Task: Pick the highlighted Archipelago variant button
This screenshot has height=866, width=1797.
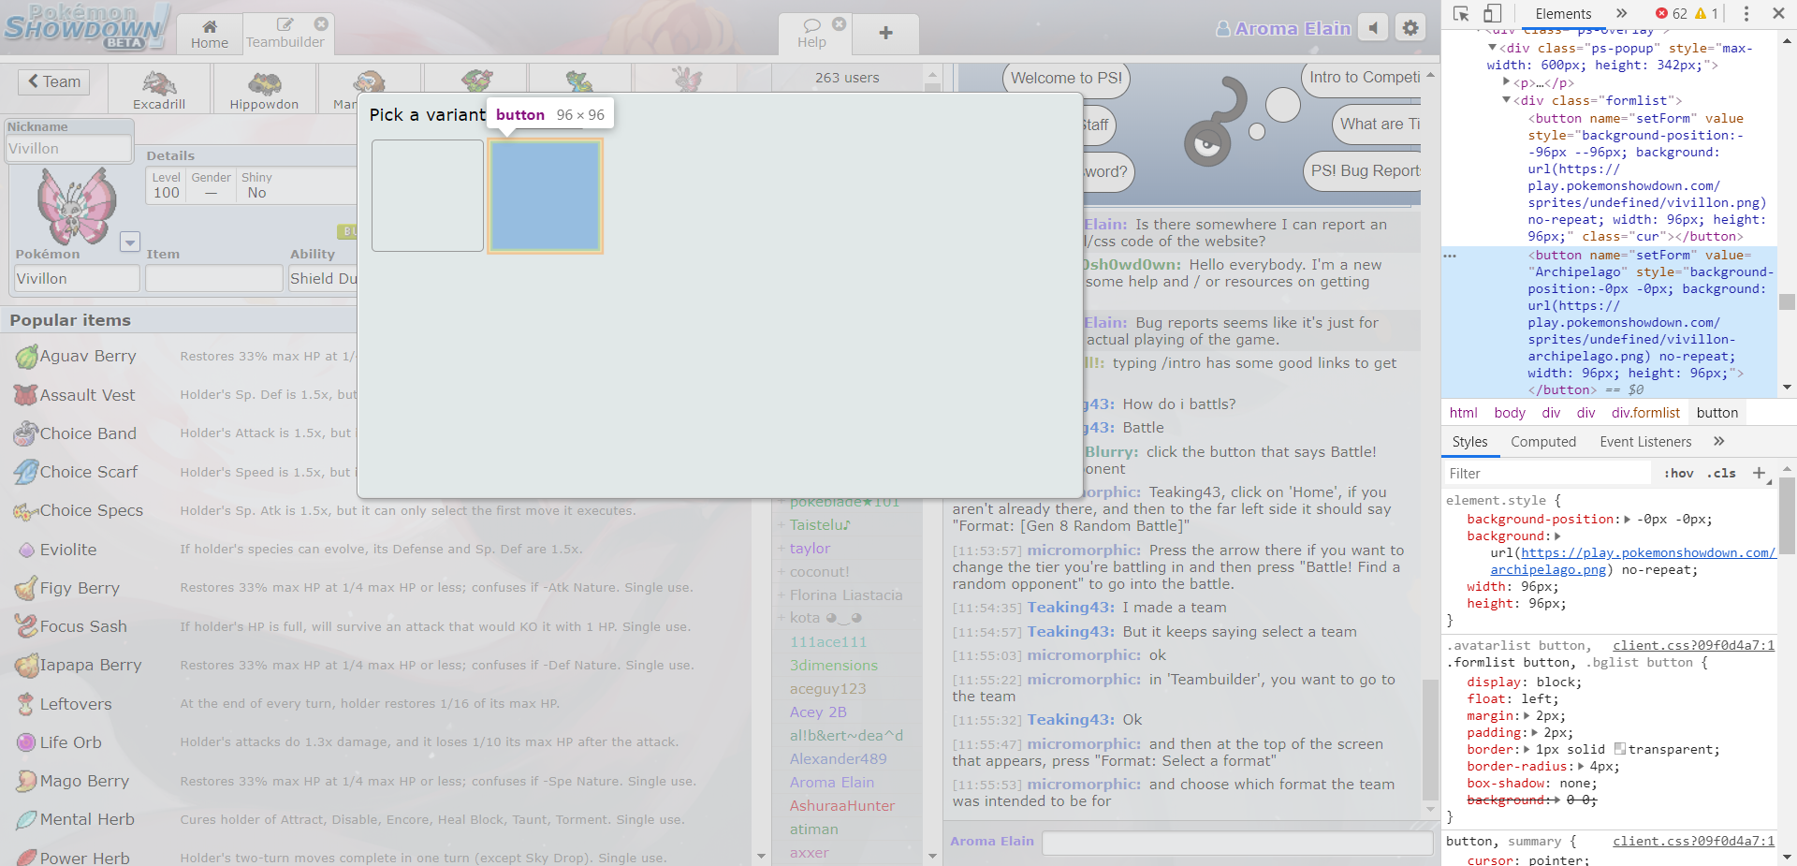Action: (545, 196)
